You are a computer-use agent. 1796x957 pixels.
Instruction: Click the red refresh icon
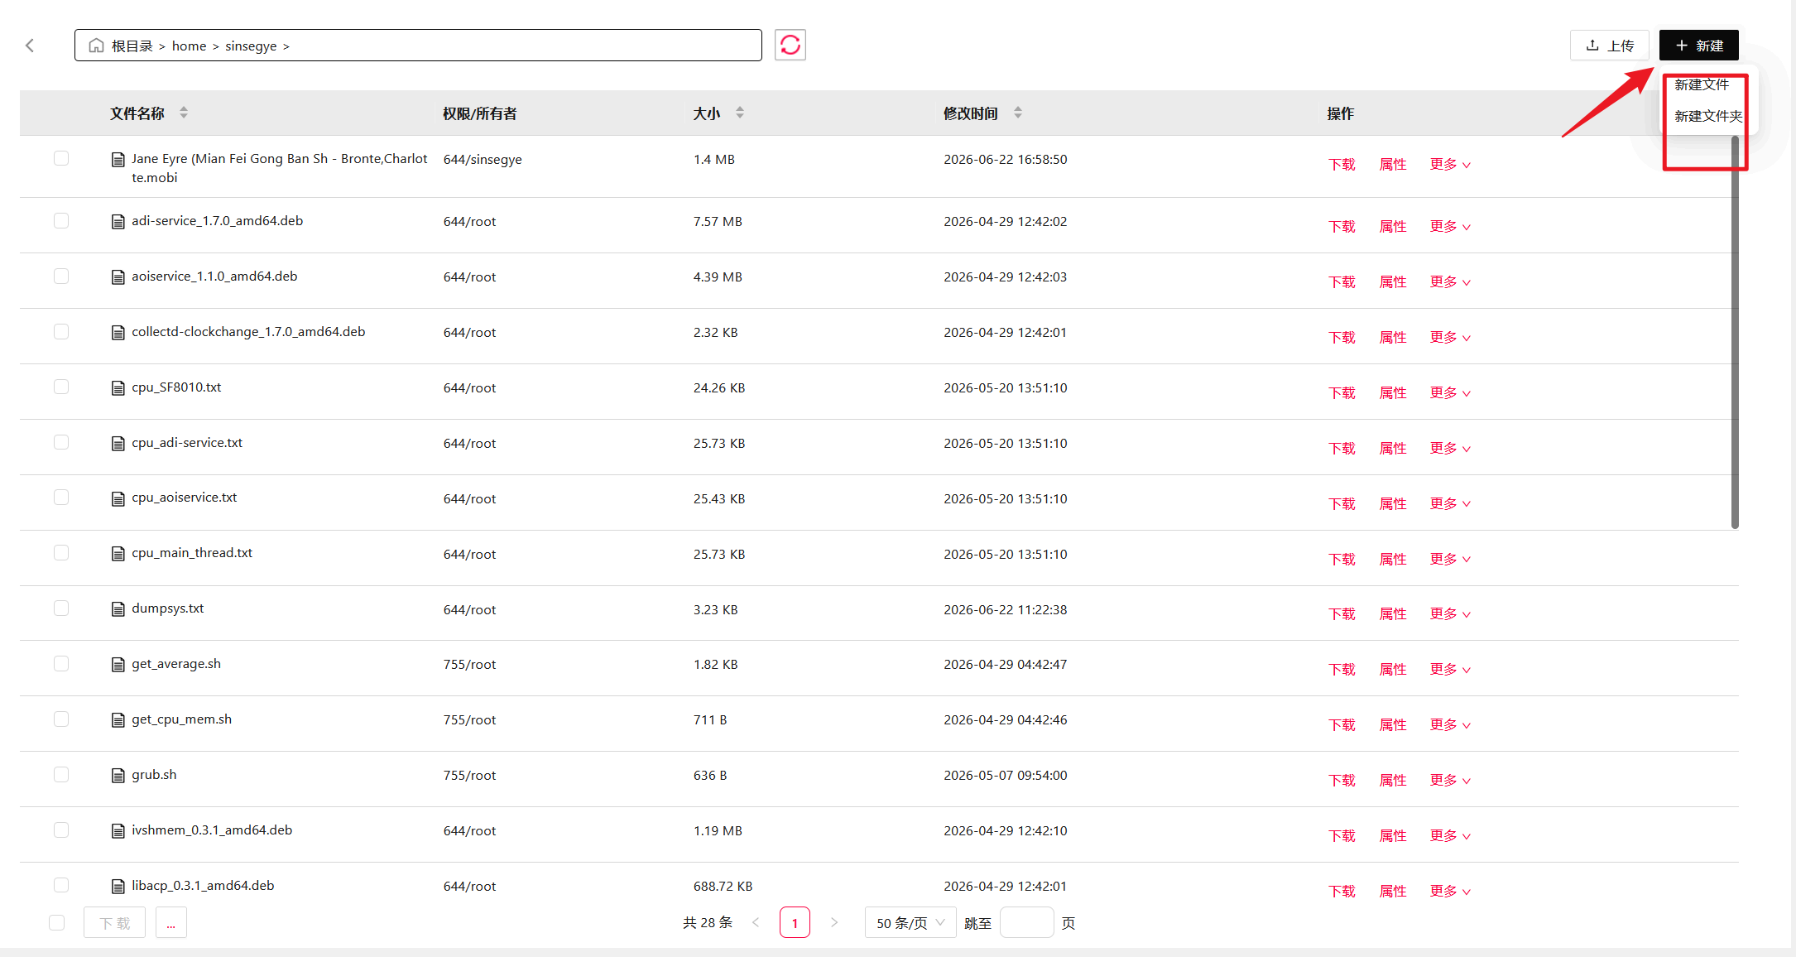(790, 45)
